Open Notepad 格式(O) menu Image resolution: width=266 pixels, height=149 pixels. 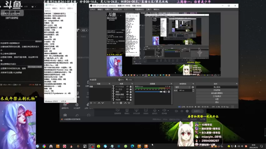tap(62, 8)
